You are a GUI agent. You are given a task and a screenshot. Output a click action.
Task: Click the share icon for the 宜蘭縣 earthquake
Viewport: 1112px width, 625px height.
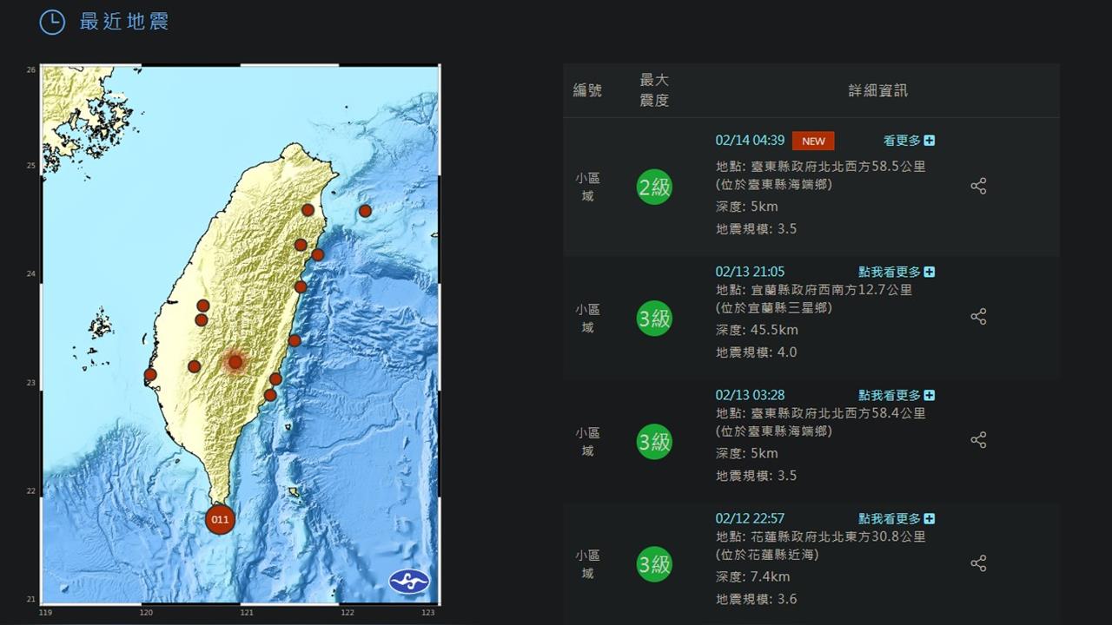point(978,316)
